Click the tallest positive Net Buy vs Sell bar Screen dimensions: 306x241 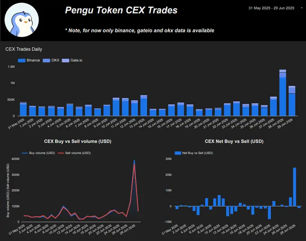coord(294,186)
